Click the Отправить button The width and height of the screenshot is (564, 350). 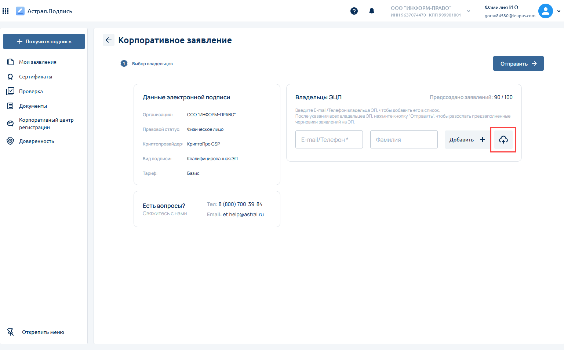point(518,63)
